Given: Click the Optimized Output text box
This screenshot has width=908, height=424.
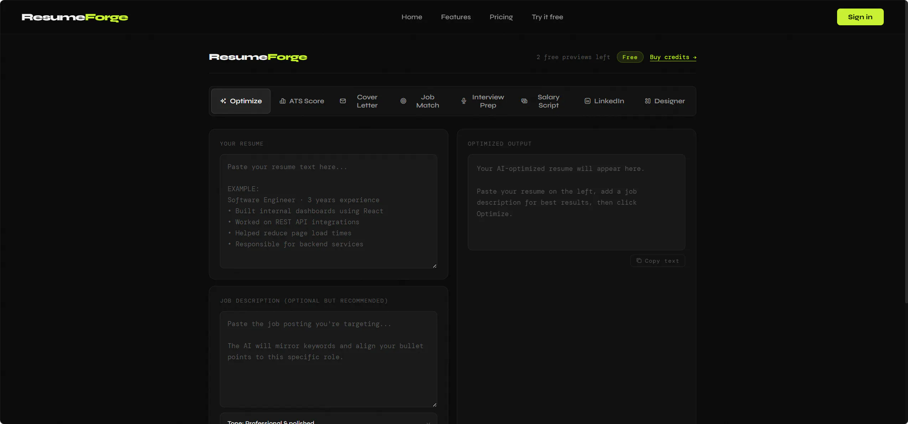Looking at the screenshot, I should point(576,202).
